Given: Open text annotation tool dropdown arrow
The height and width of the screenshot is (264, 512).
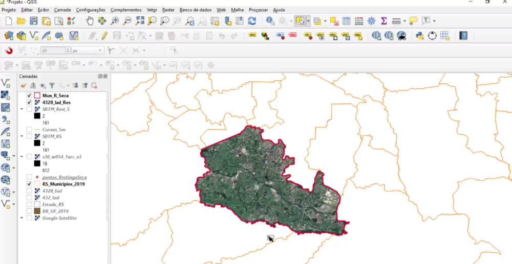Looking at the screenshot, I should [434, 21].
